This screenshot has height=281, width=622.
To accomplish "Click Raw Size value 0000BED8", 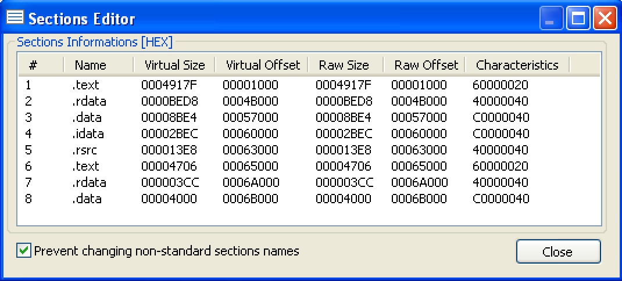I will [344, 101].
